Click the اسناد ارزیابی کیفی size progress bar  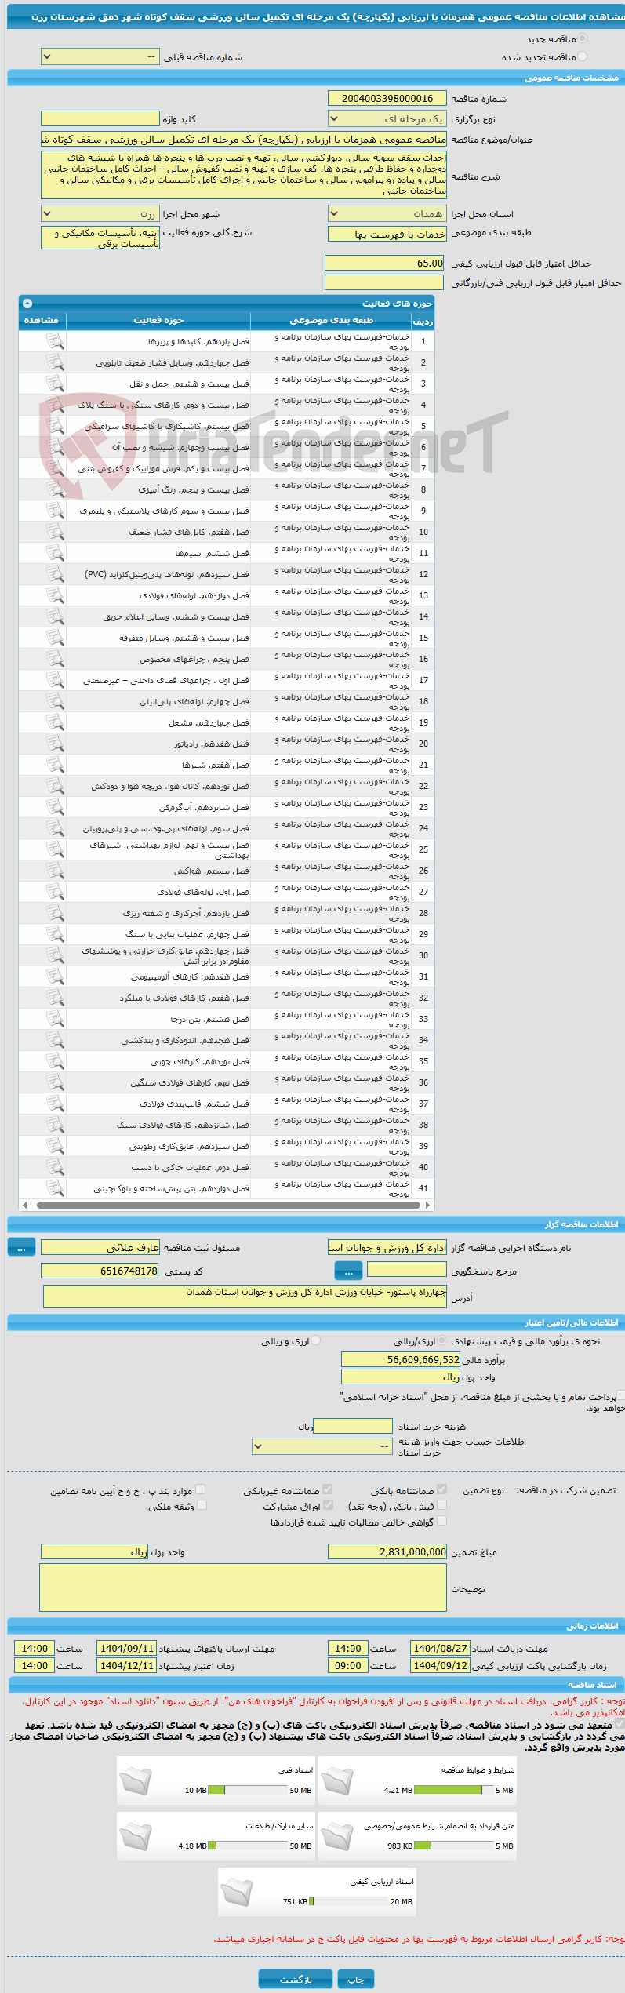(349, 1901)
